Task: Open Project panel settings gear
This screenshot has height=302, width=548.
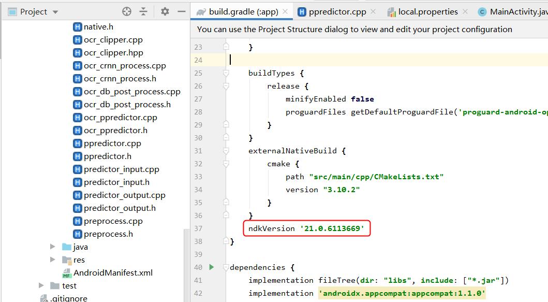Action: (x=165, y=11)
